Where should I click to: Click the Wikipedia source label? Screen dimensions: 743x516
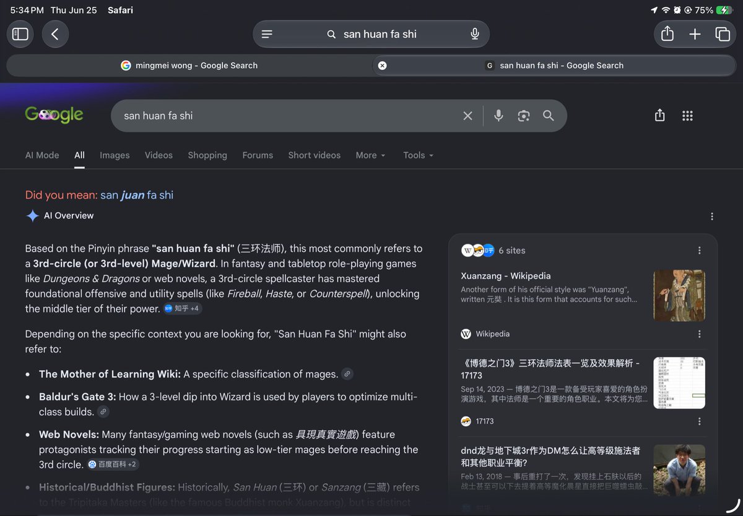[493, 334]
